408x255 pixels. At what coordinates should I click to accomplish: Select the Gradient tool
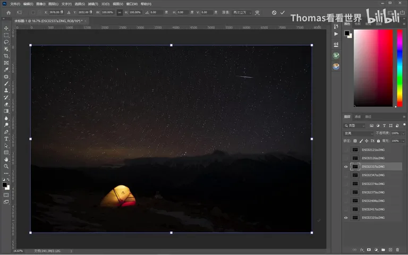pyautogui.click(x=6, y=111)
